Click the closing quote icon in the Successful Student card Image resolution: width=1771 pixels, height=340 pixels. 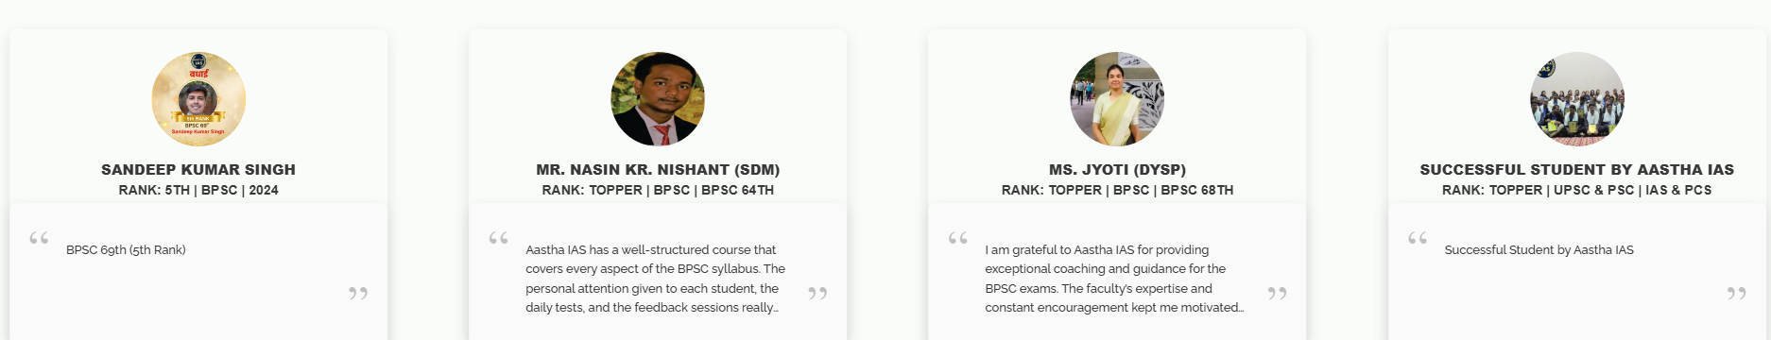1737,294
